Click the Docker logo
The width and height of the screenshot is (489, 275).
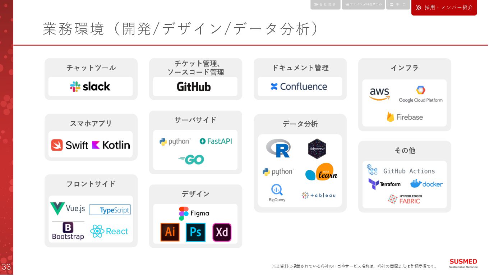(426, 184)
